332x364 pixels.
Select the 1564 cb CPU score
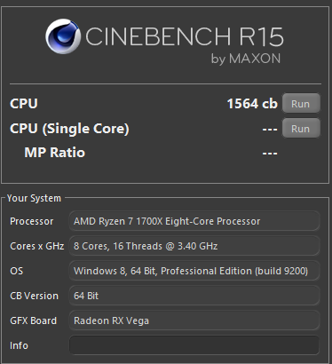pos(252,104)
